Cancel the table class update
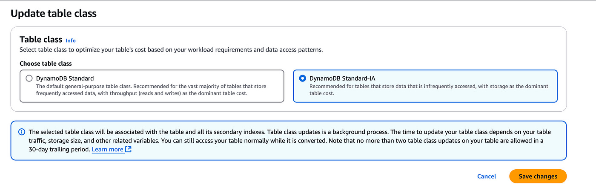Viewport: 596px width, 194px height. [487, 176]
